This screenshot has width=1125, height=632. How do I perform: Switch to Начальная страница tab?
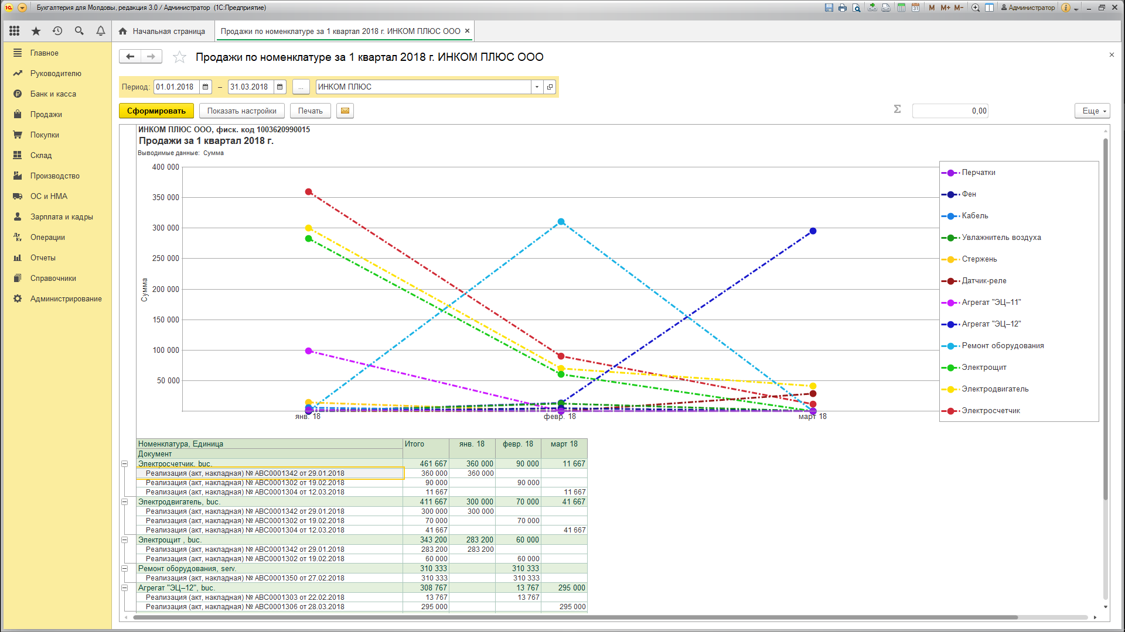162,31
